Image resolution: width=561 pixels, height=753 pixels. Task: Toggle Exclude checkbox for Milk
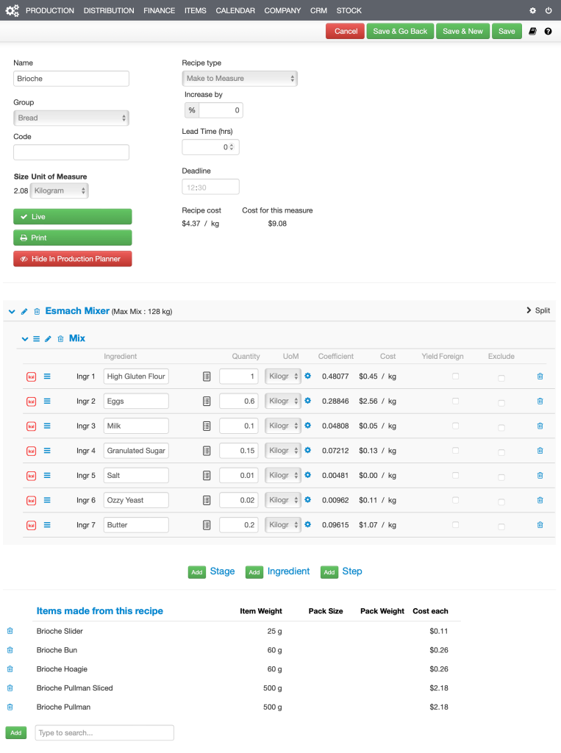(x=501, y=427)
